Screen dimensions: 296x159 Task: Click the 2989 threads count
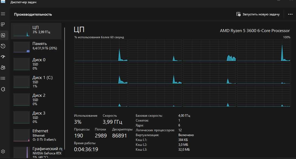(101, 136)
